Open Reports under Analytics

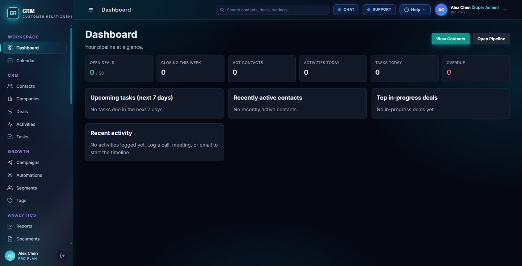pos(35,226)
